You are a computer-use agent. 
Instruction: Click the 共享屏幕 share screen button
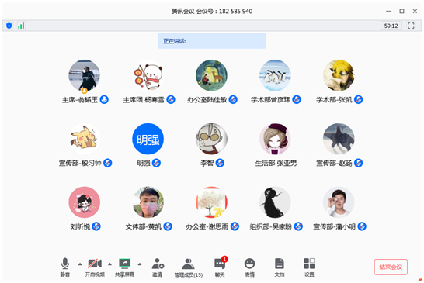tap(125, 267)
